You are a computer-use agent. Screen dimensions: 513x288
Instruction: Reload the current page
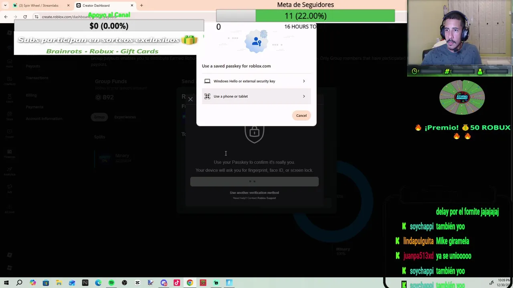point(25,17)
